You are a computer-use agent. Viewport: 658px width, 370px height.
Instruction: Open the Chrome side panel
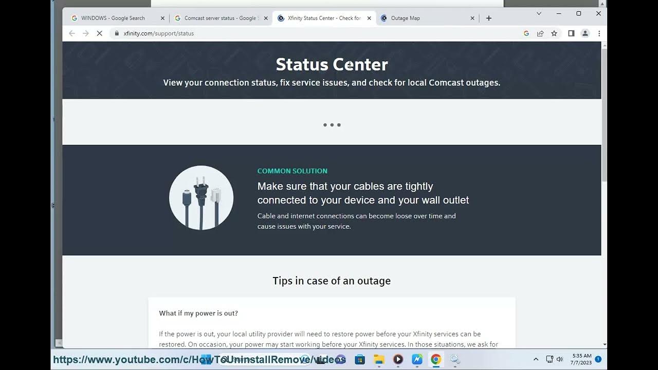[571, 33]
